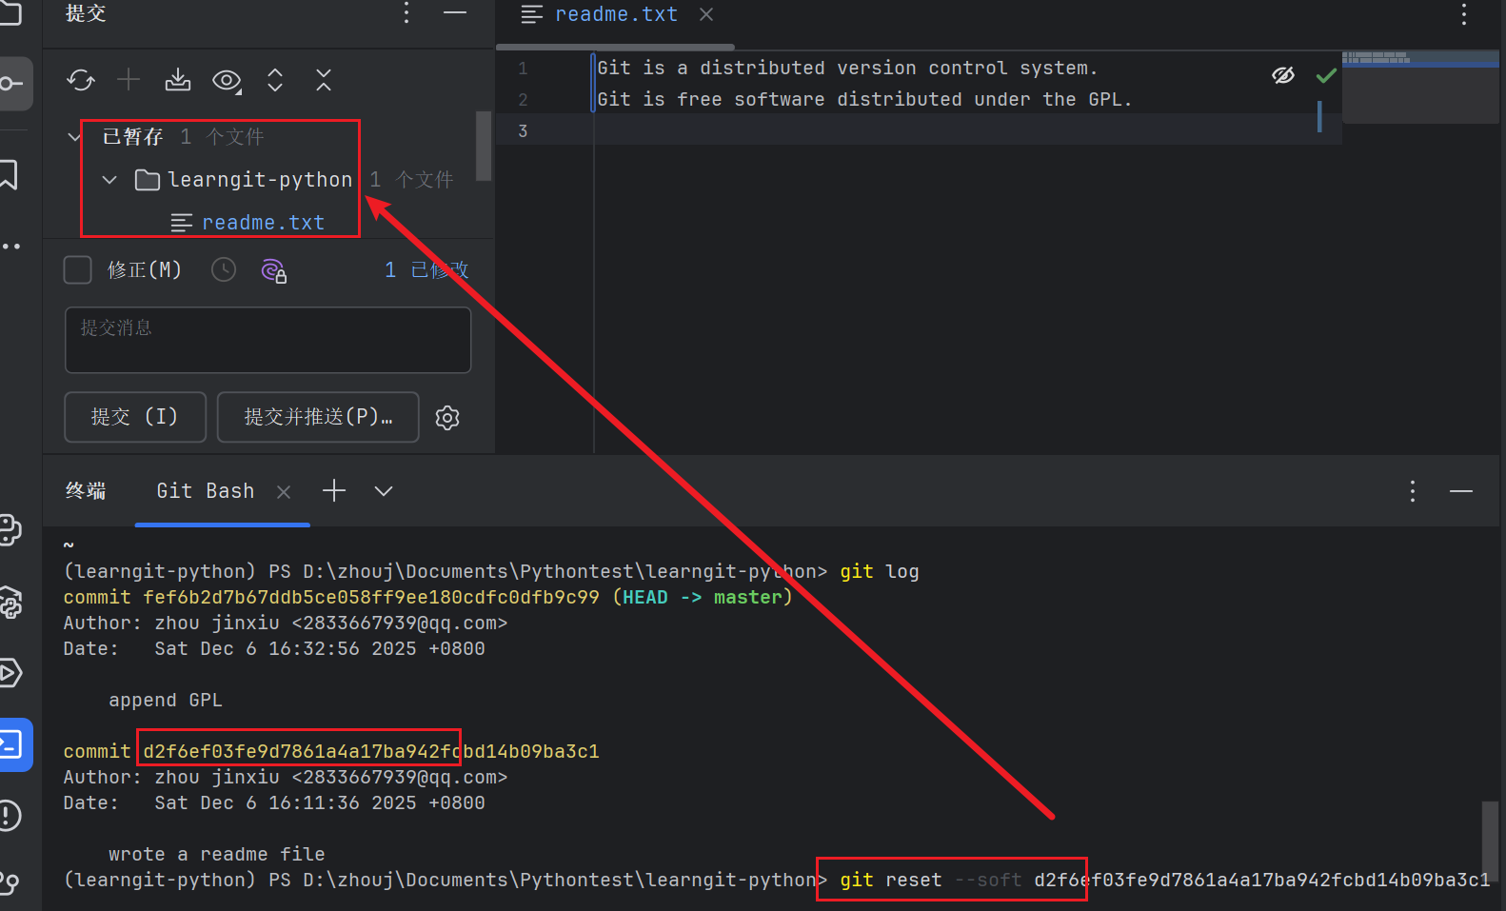
Task: Click line number 3 in gutter
Action: tap(523, 130)
